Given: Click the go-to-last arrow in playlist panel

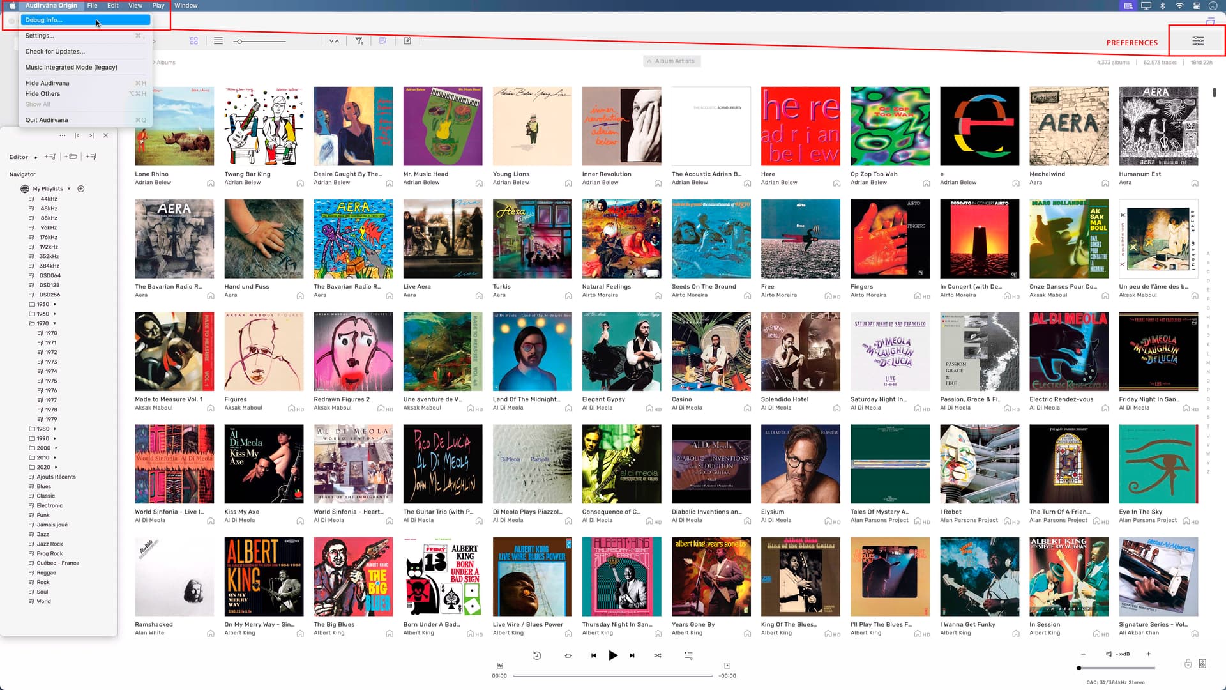Looking at the screenshot, I should [91, 135].
